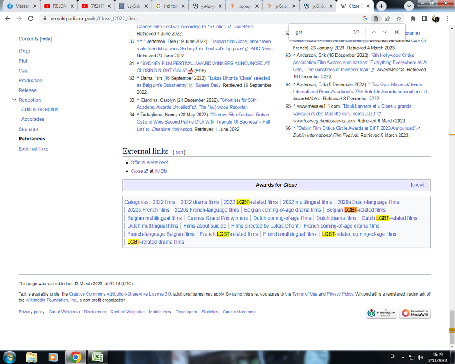Open the browser side panel
The image size is (455, 364).
(424, 19)
